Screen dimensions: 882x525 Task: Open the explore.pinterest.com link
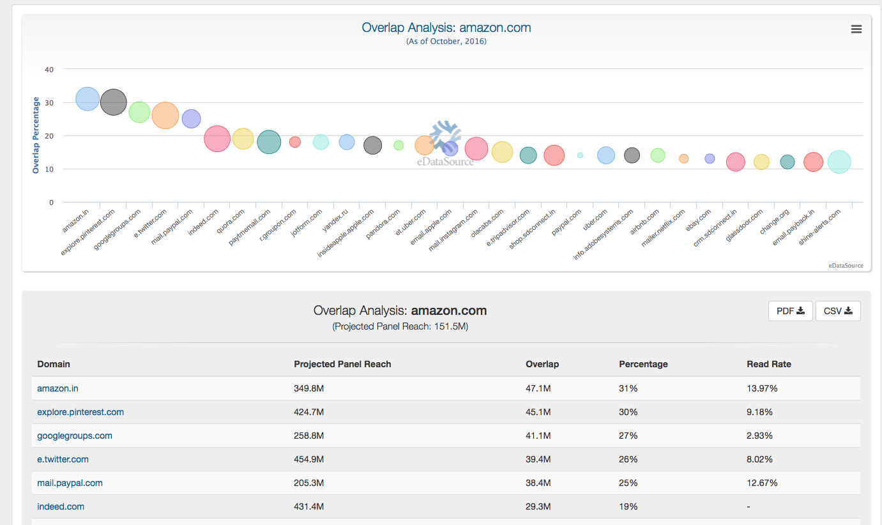(80, 412)
